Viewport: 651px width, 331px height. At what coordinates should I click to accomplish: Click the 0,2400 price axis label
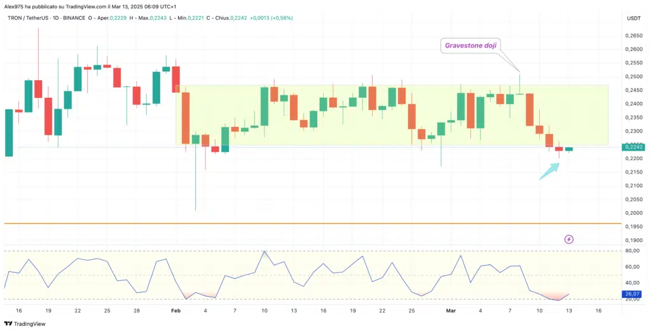pyautogui.click(x=633, y=104)
